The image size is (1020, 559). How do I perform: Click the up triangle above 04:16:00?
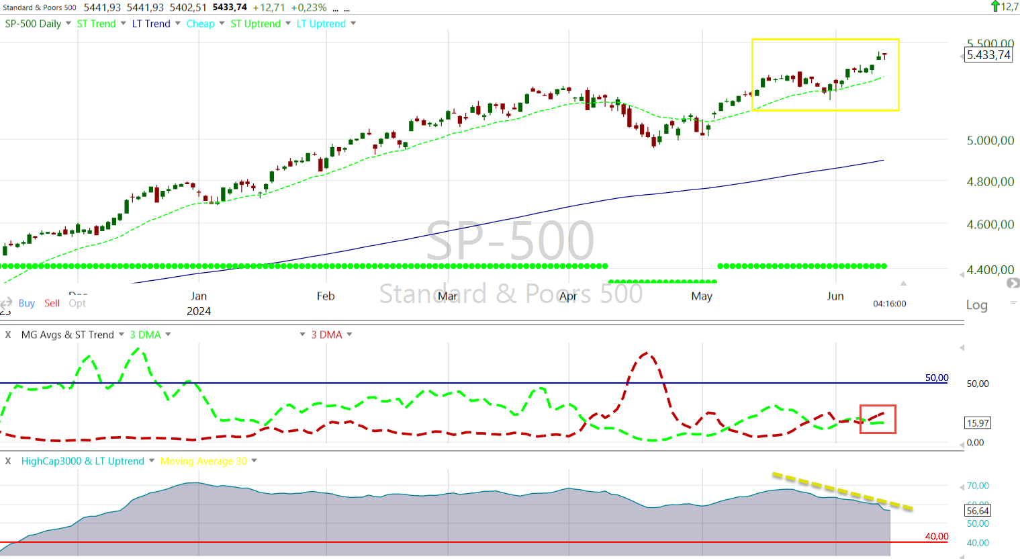point(903,283)
